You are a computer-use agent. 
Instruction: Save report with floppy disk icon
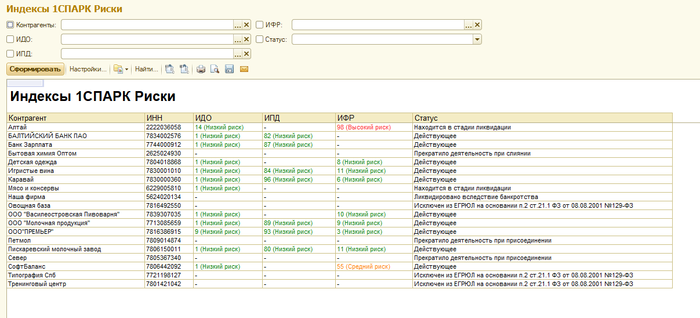229,69
